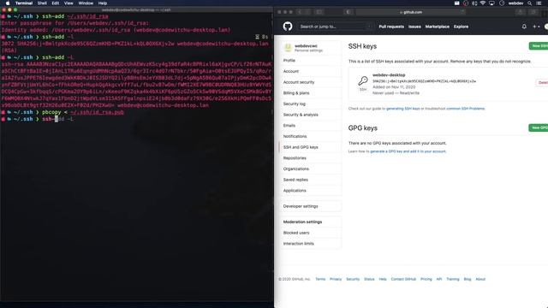Expand the plus create-new dropdown

[x=536, y=27]
